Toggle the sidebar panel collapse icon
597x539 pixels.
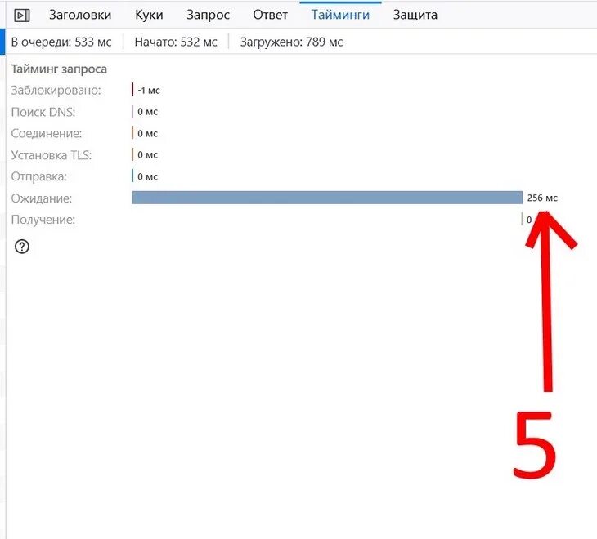(22, 15)
